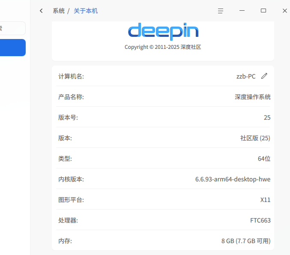Click the 社区版 (25) value
290x255 pixels.
255,138
